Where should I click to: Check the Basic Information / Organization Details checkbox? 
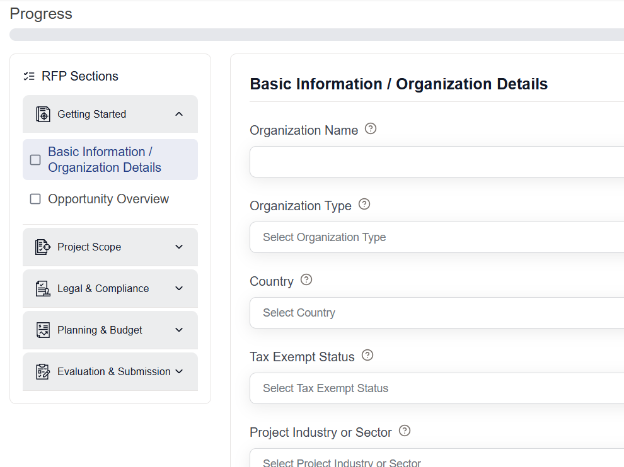coord(35,160)
